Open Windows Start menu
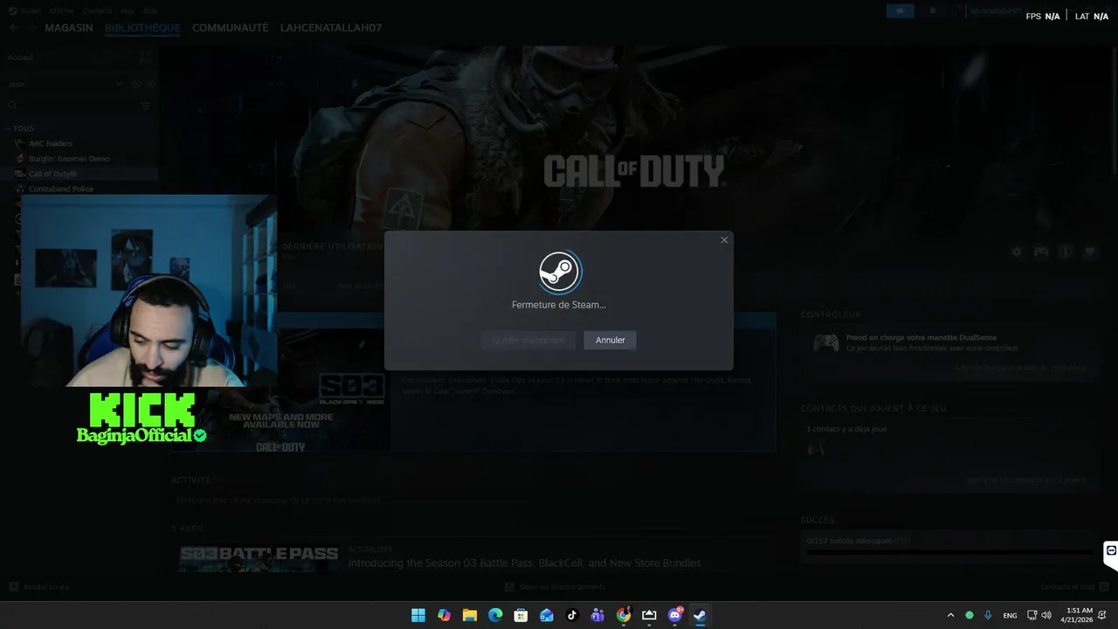Image resolution: width=1118 pixels, height=629 pixels. pos(418,615)
